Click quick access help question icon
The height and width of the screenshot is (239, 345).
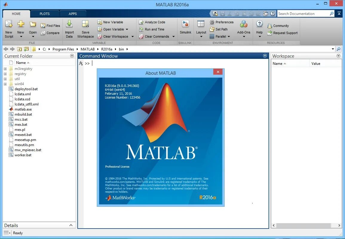(273, 14)
